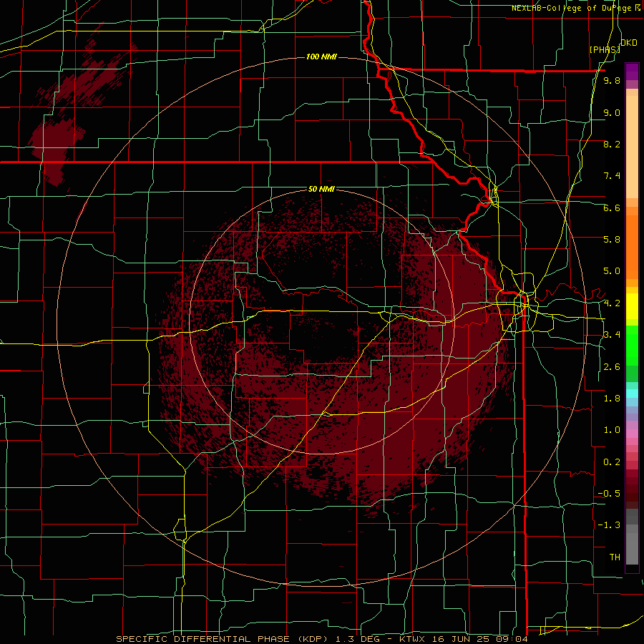Click the 5.0 value on the color scale
This screenshot has height=644, width=644.
612,271
